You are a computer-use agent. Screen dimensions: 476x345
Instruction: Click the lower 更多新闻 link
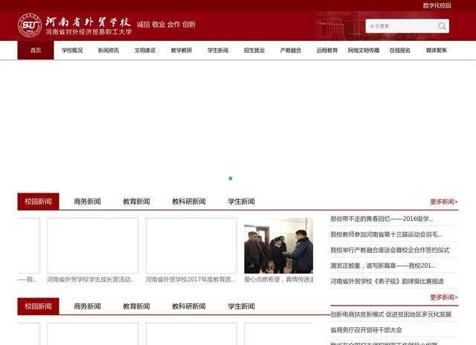coord(444,297)
